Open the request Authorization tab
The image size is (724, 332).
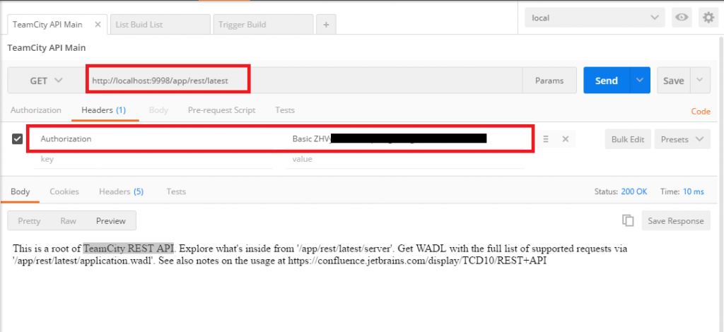(36, 110)
